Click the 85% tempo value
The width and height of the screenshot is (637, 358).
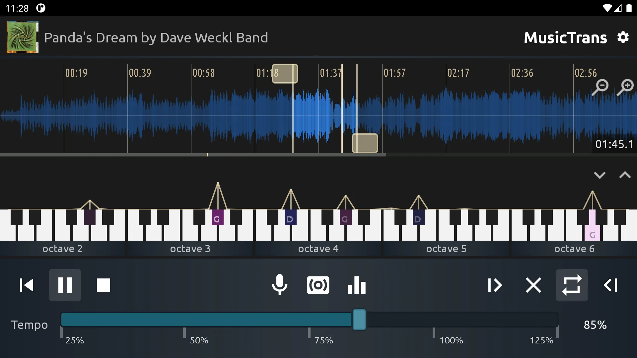[595, 325]
